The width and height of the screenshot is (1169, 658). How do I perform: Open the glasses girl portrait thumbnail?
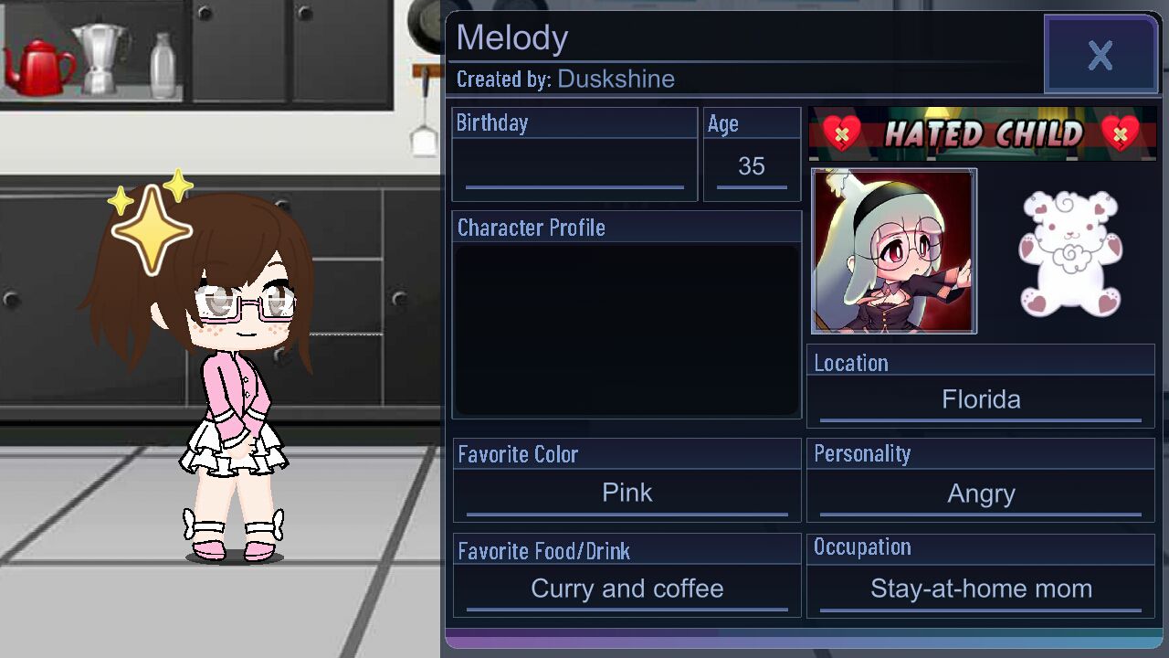[894, 250]
